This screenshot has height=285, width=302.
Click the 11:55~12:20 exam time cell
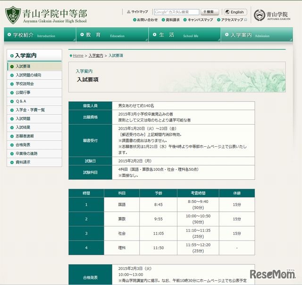point(198,248)
